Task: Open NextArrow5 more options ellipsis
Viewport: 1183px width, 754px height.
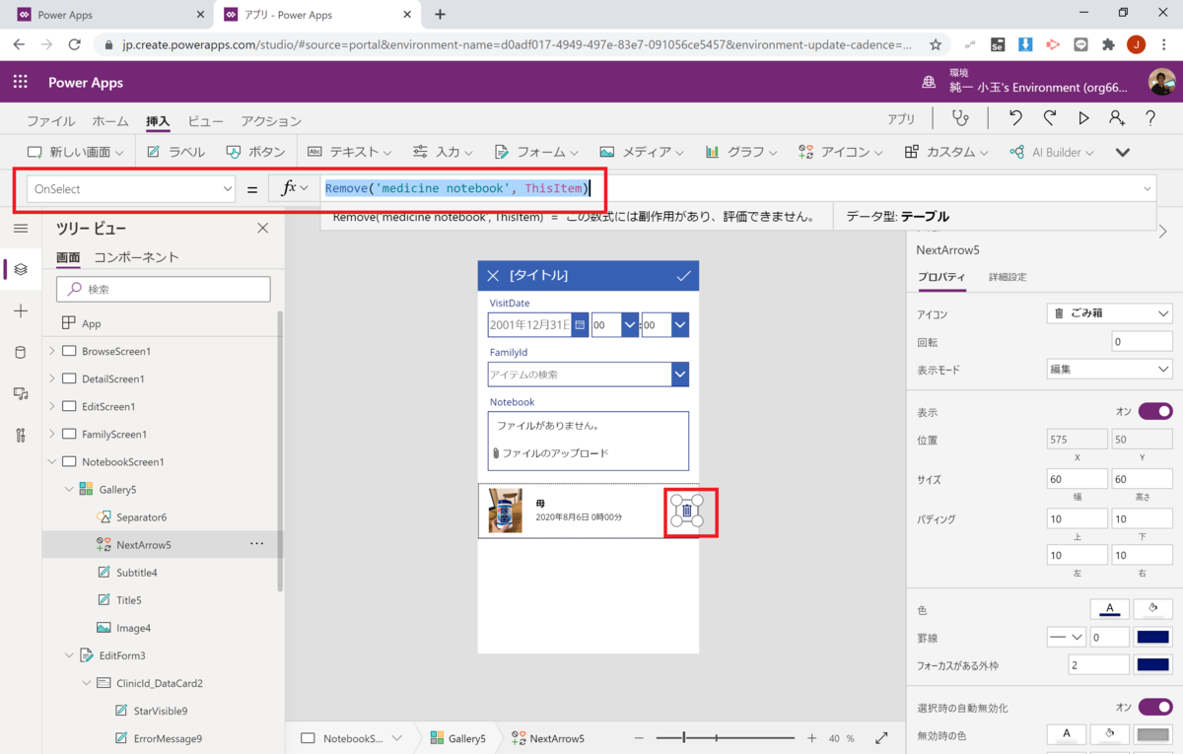Action: pyautogui.click(x=256, y=544)
